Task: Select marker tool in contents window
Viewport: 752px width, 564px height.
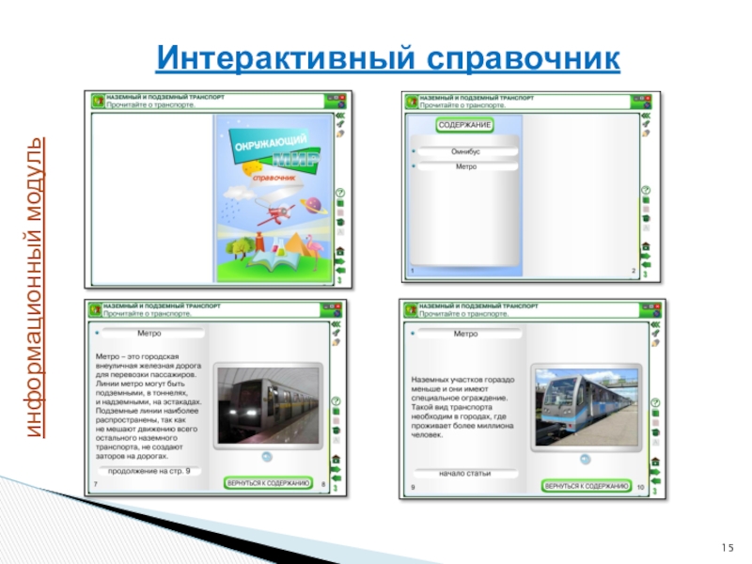Action: coord(646,124)
